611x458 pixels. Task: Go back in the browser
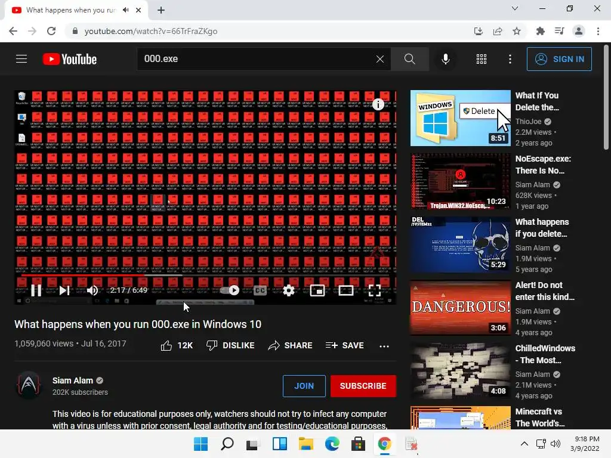point(13,31)
